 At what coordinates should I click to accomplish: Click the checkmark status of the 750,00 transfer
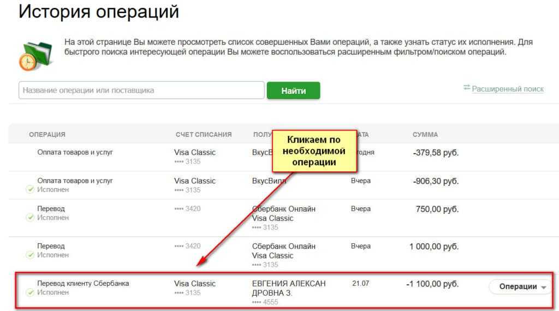pos(31,217)
